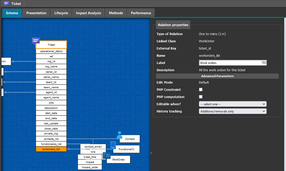Click the FunctionalCI server icon
This screenshot has height=171, width=286.
(113, 145)
